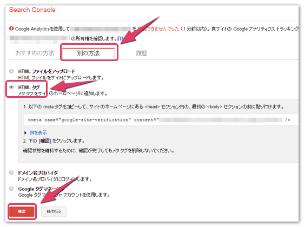This screenshot has height=227, width=304.
Task: Click the red error alert icon
Action: 11,29
